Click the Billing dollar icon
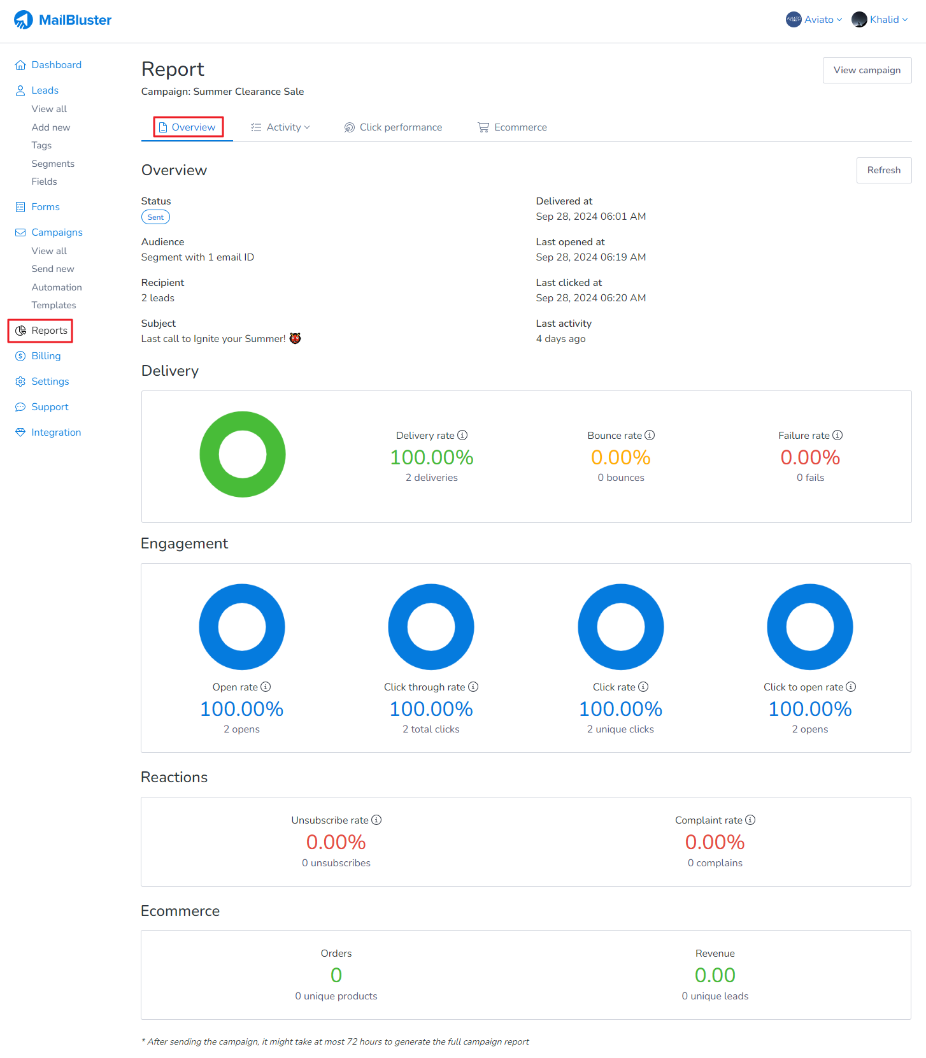 pos(20,356)
